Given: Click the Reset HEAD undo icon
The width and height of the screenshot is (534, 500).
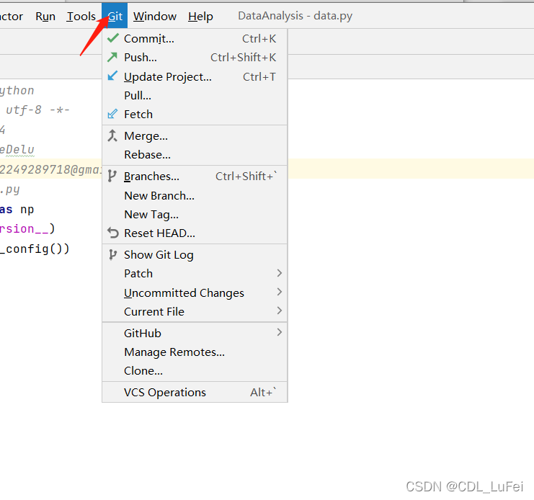Looking at the screenshot, I should coord(112,233).
